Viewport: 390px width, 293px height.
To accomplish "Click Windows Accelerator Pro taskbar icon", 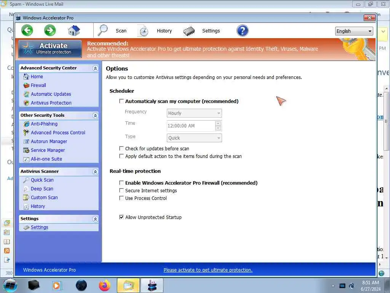I will (152, 285).
